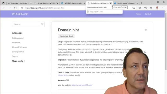Screen dimensions: 167x94
Task: View site information lock icon
Action: 22,8
